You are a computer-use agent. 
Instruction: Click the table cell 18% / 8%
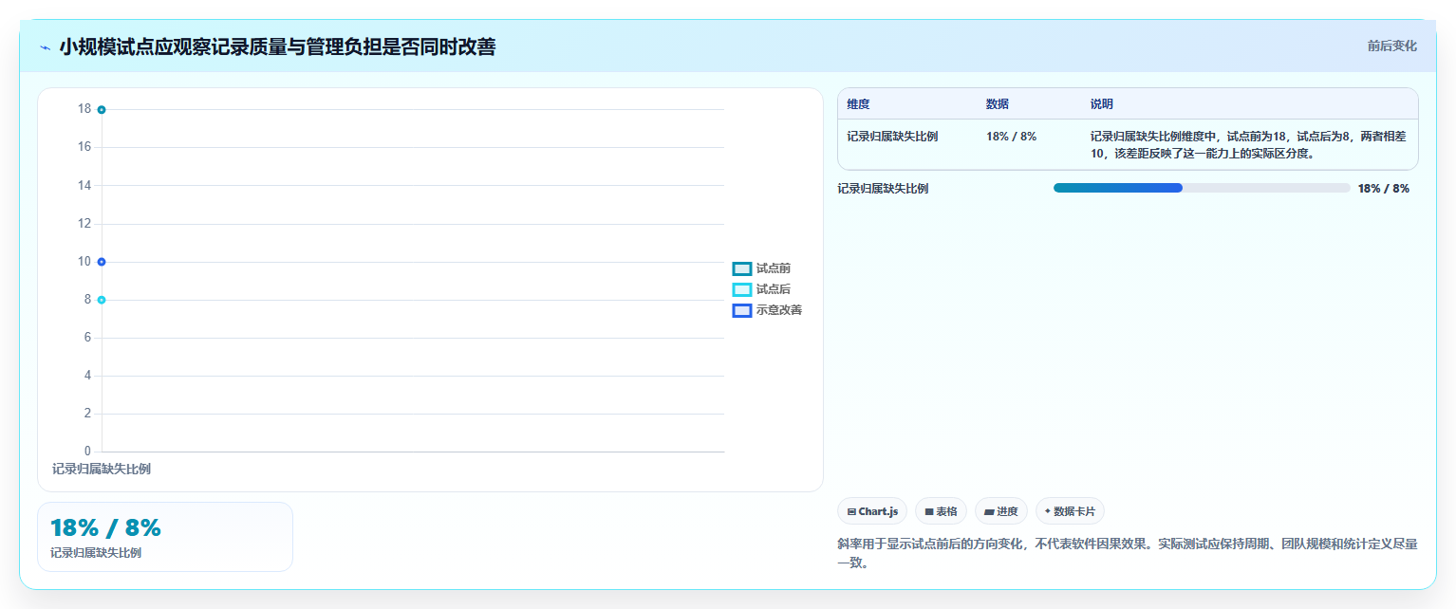(1011, 136)
